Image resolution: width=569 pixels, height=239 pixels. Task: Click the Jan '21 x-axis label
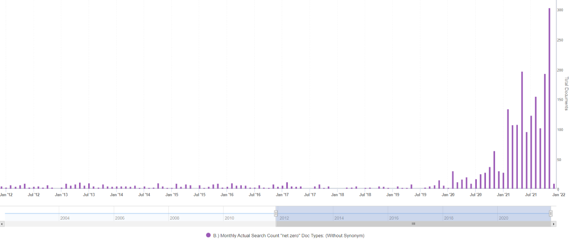503,195
